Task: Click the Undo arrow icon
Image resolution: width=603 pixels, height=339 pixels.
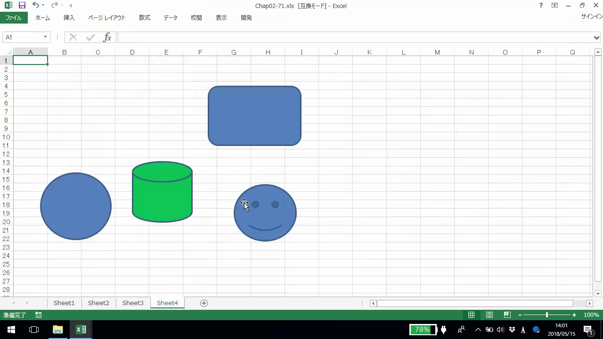Action: coord(36,6)
